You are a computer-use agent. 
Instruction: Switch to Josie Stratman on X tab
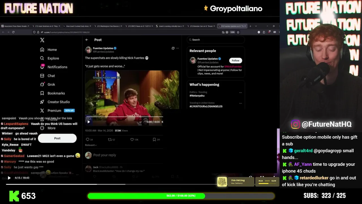[x=46, y=26]
